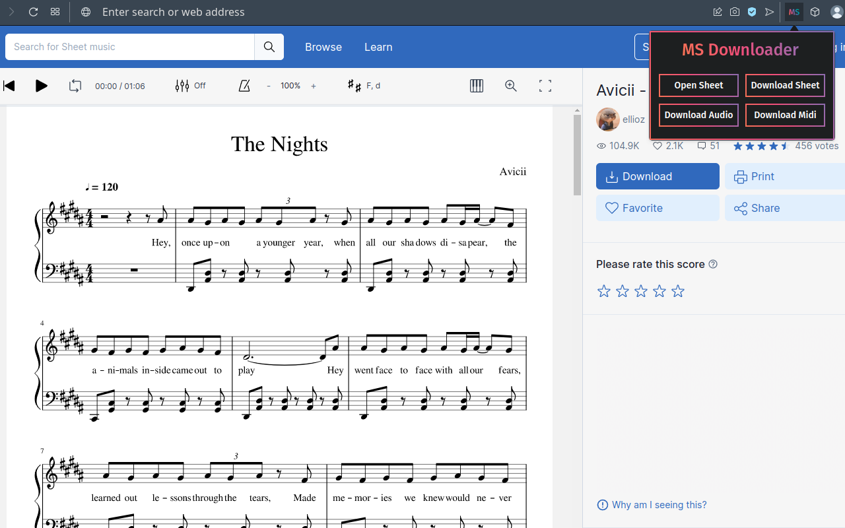Viewport: 845px width, 528px height.
Task: Play the score playback
Action: coord(41,86)
